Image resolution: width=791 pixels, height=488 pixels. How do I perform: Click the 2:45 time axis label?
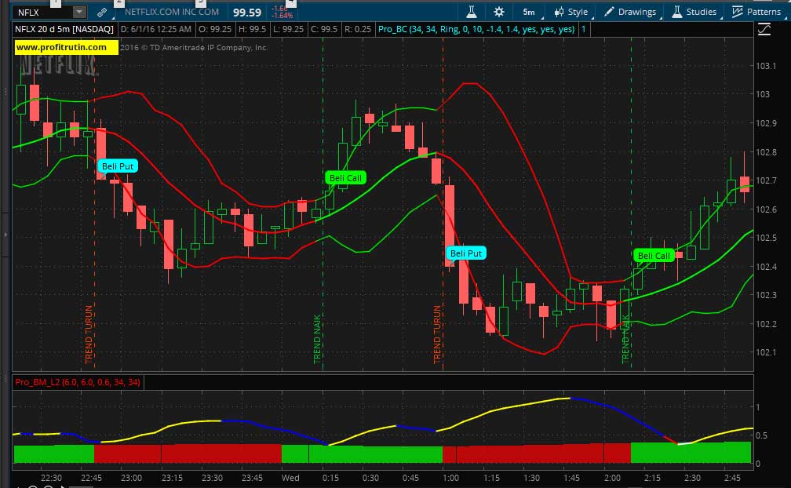(x=732, y=478)
